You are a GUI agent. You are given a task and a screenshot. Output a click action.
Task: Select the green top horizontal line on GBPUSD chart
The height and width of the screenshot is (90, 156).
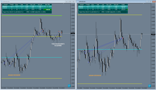(x=31, y=16)
